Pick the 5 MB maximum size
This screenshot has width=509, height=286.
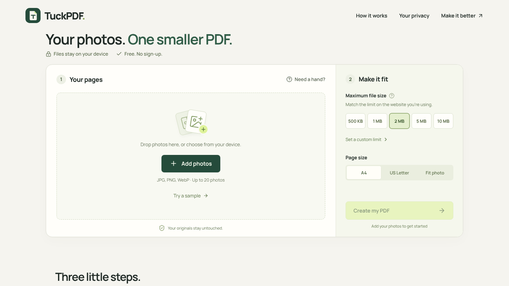pos(422,121)
